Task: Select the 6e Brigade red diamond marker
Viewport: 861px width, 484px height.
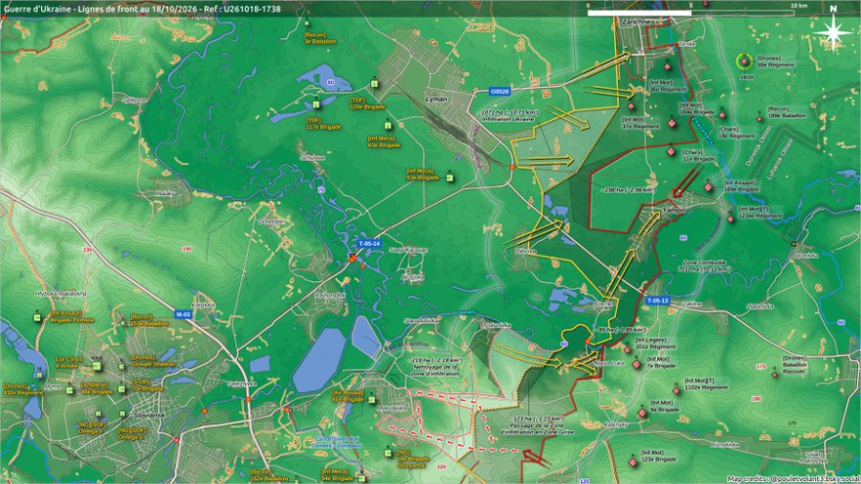Action: [x=643, y=412]
